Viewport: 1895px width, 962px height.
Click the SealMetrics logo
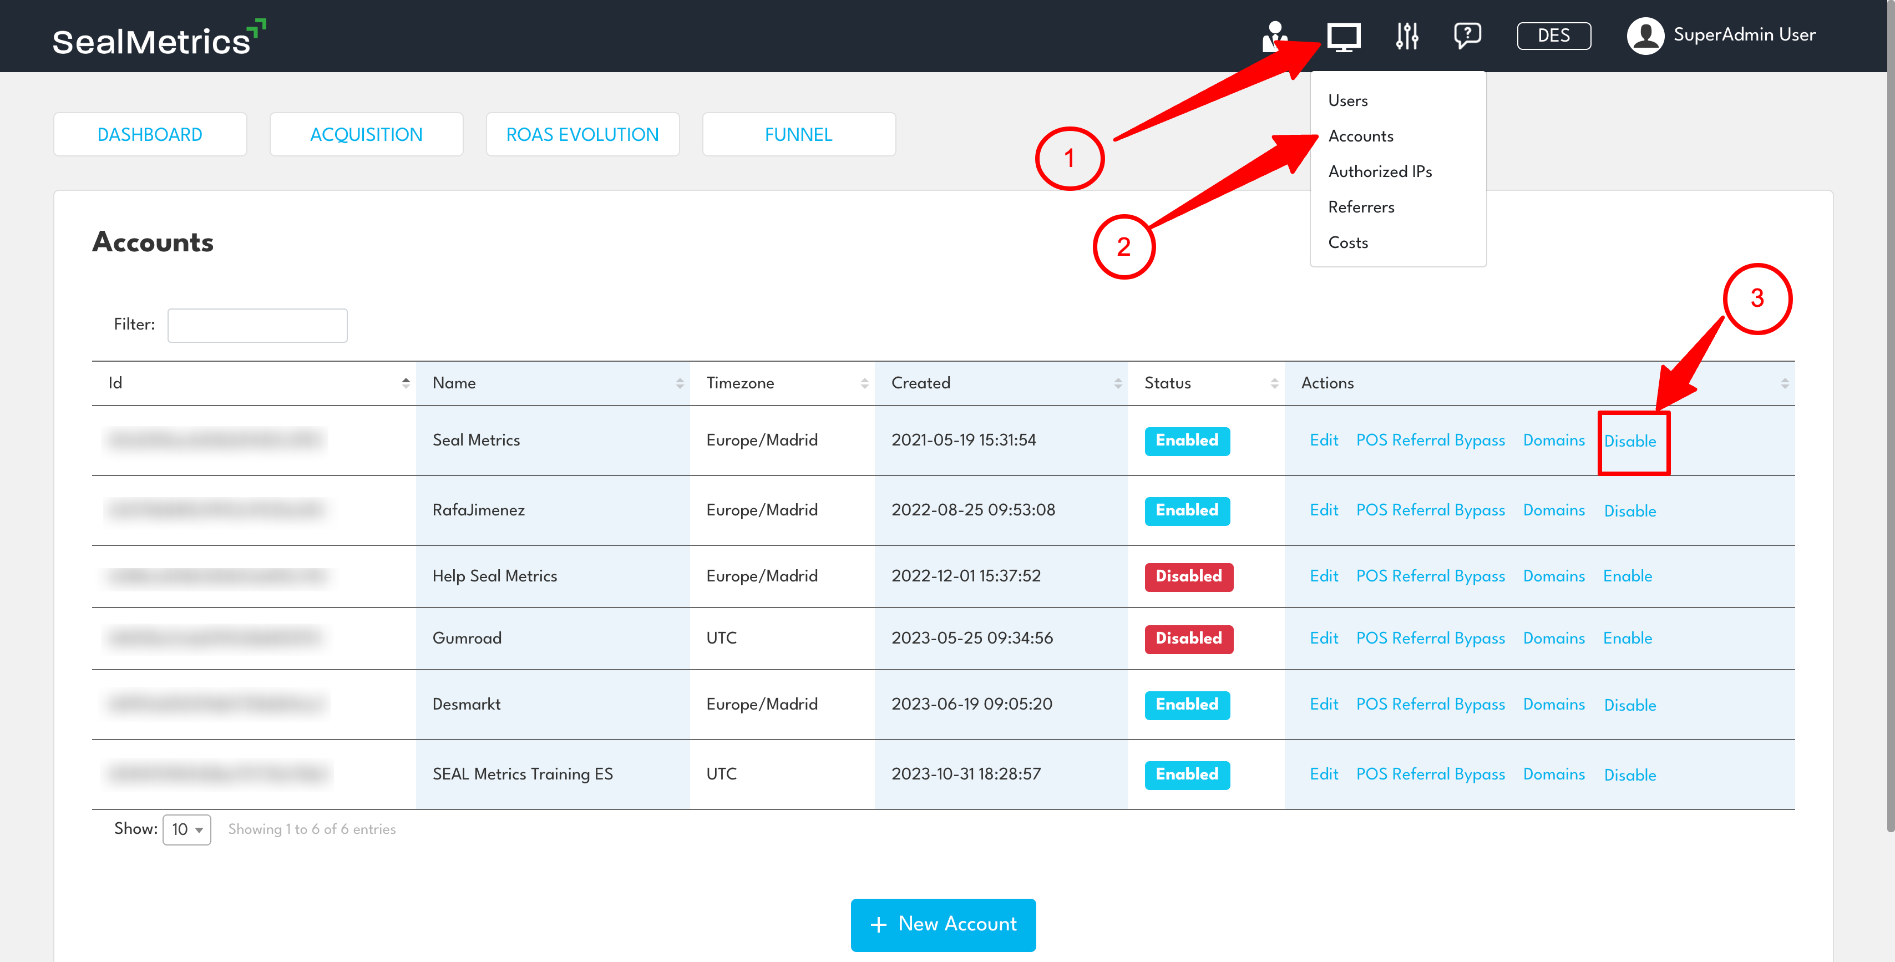pos(158,38)
